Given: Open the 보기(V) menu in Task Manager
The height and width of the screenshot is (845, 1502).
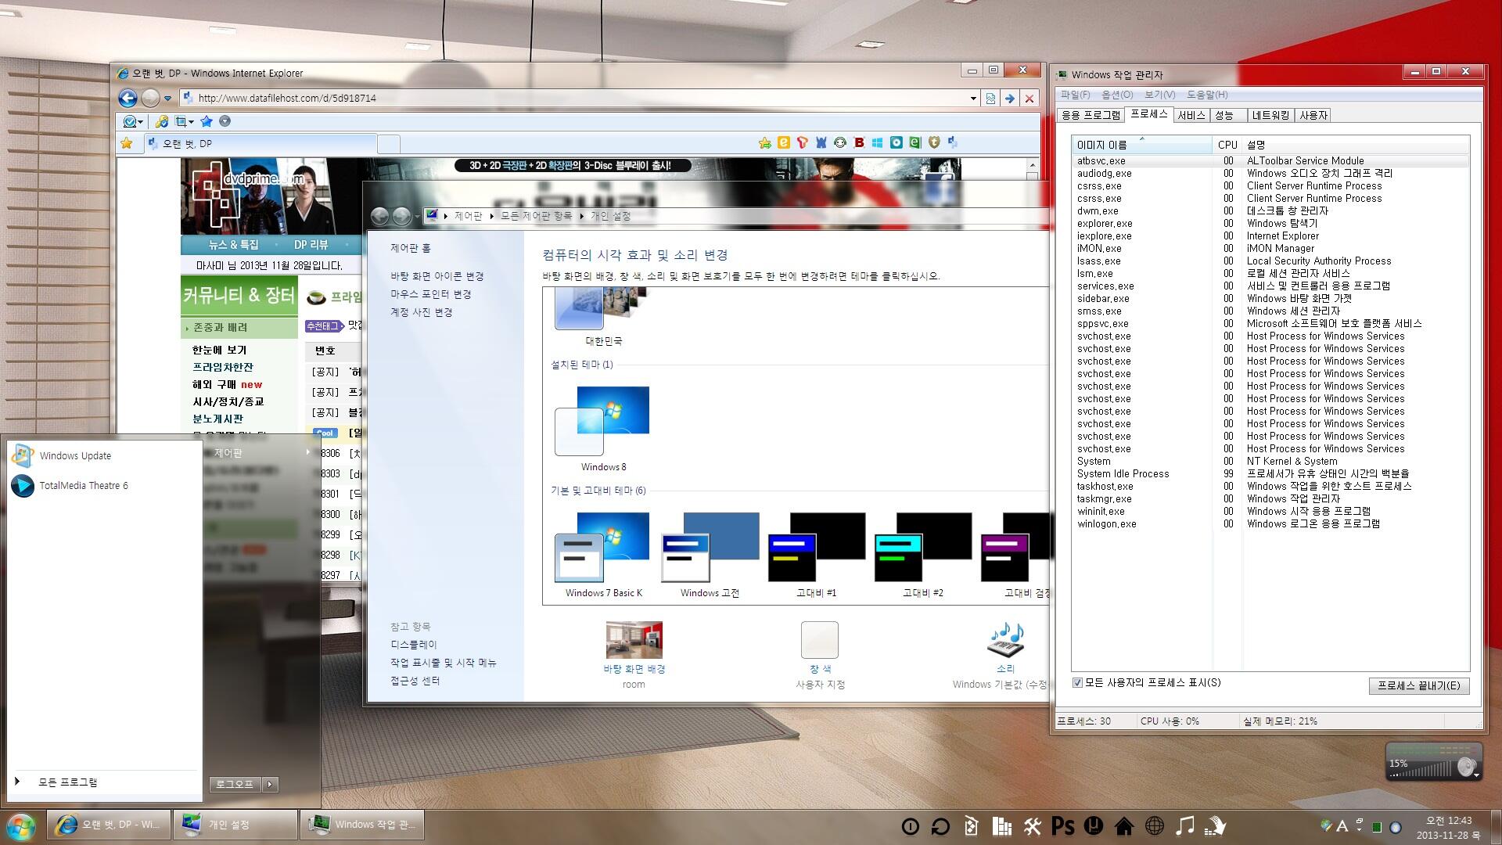Looking at the screenshot, I should [x=1159, y=95].
